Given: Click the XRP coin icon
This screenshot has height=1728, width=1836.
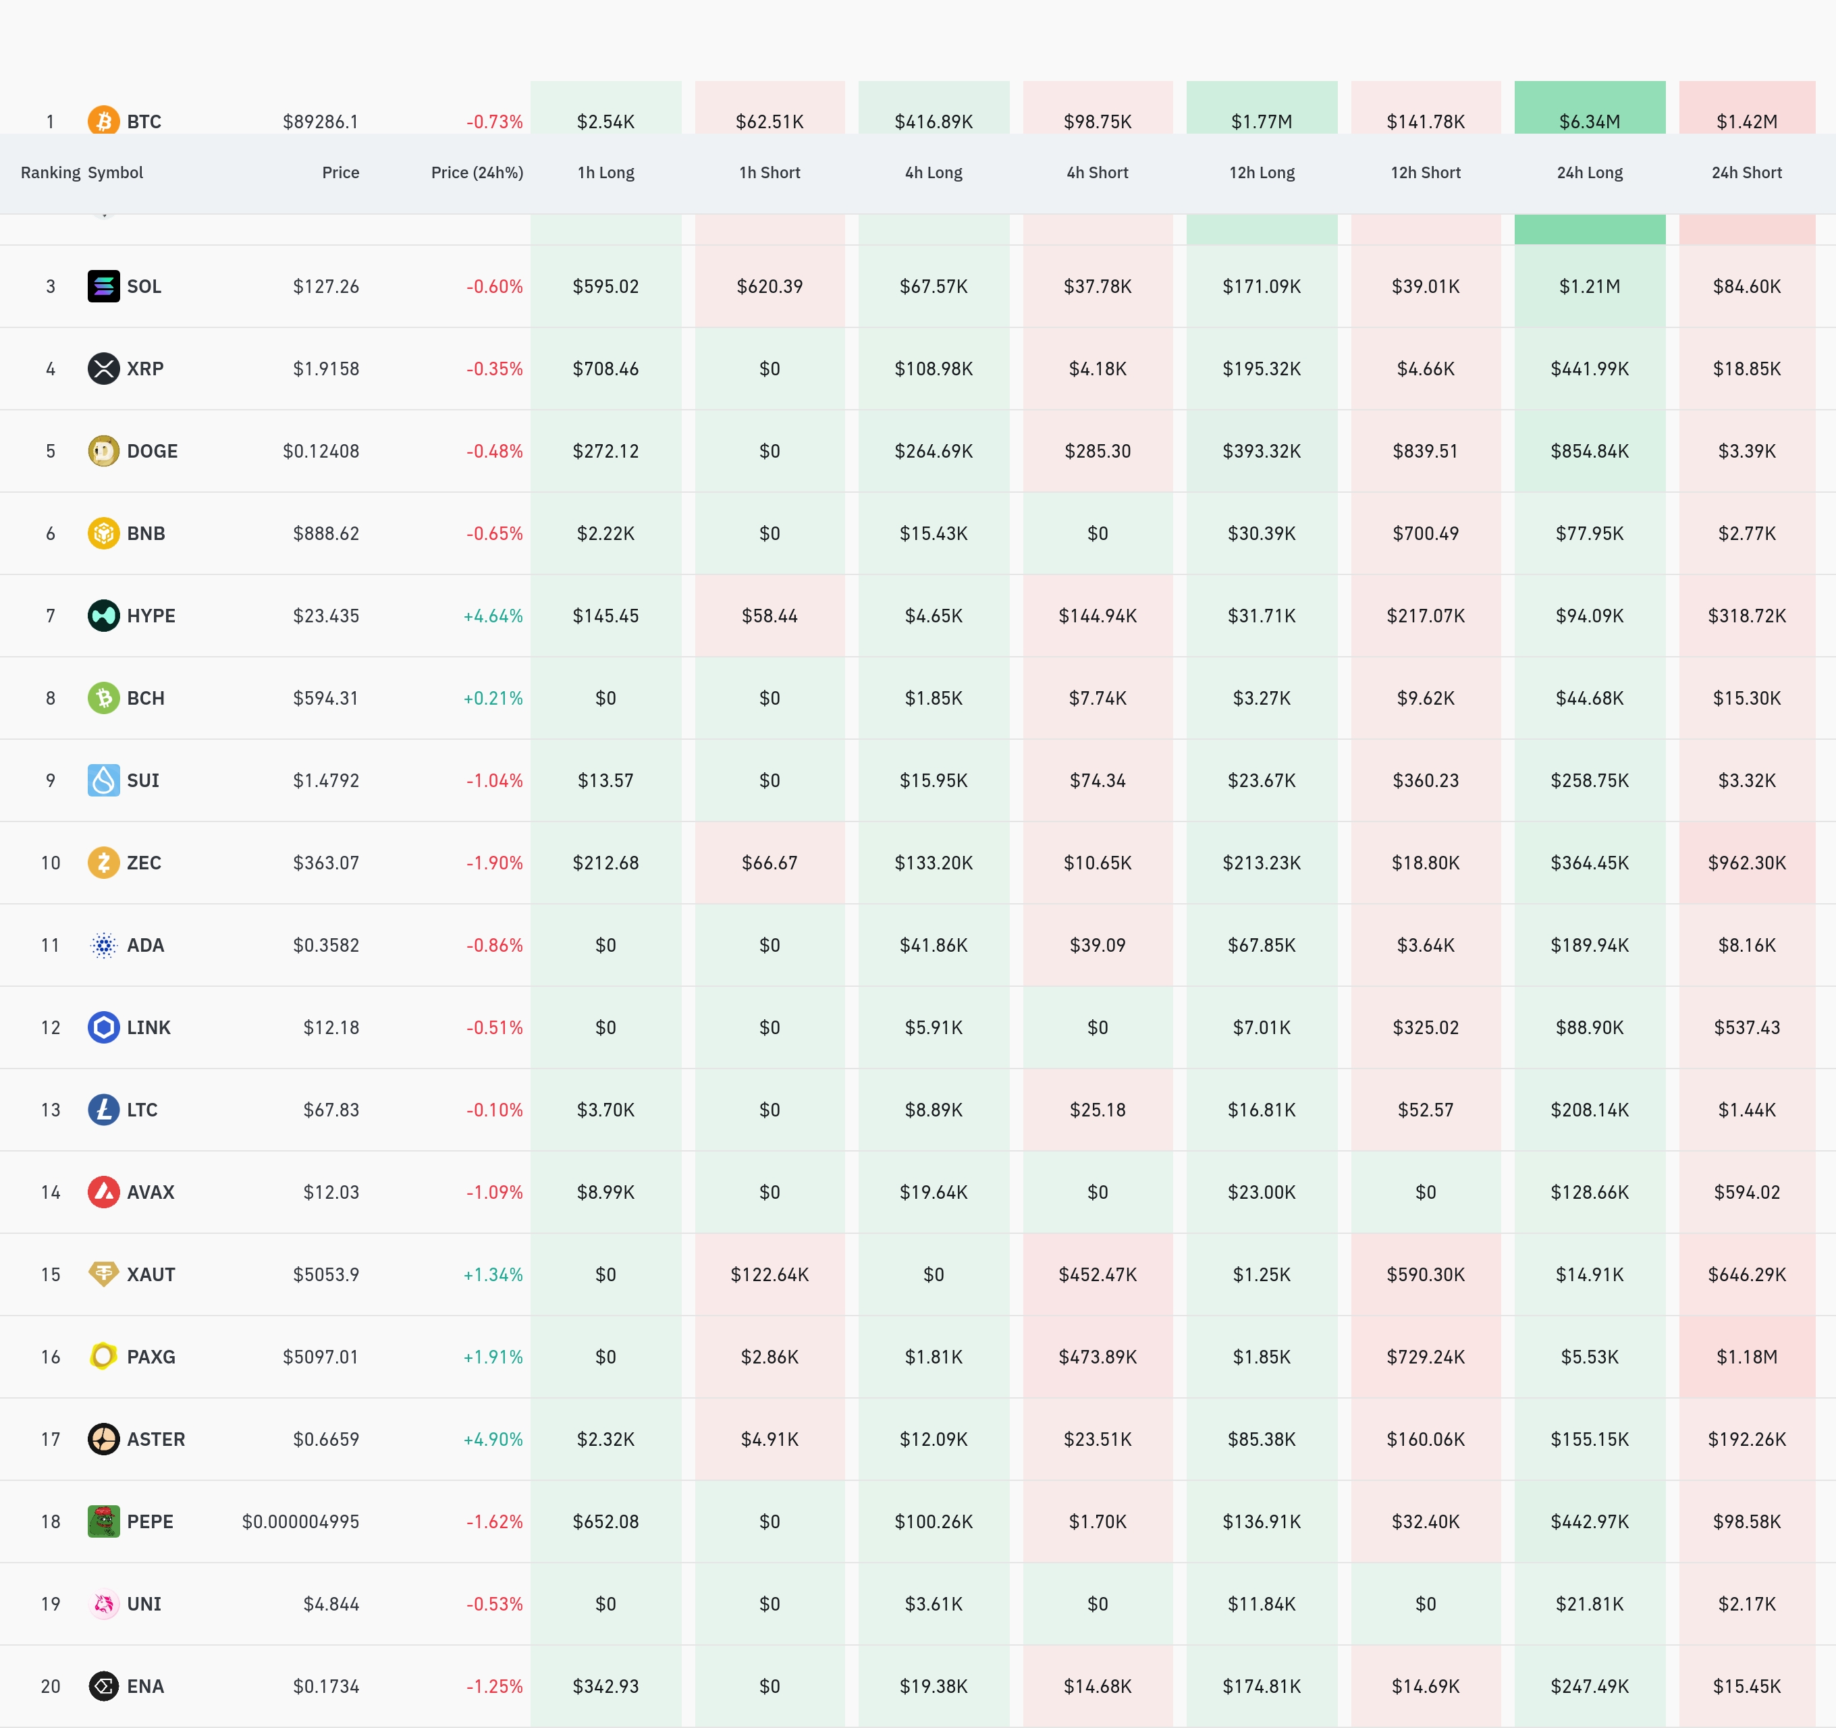Looking at the screenshot, I should point(103,369).
